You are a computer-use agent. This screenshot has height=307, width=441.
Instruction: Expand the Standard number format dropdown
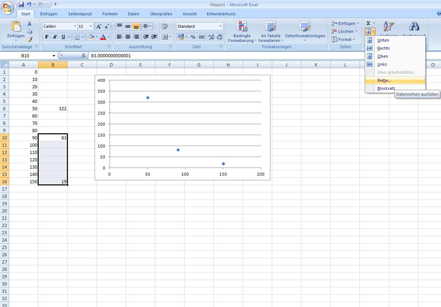pos(220,26)
